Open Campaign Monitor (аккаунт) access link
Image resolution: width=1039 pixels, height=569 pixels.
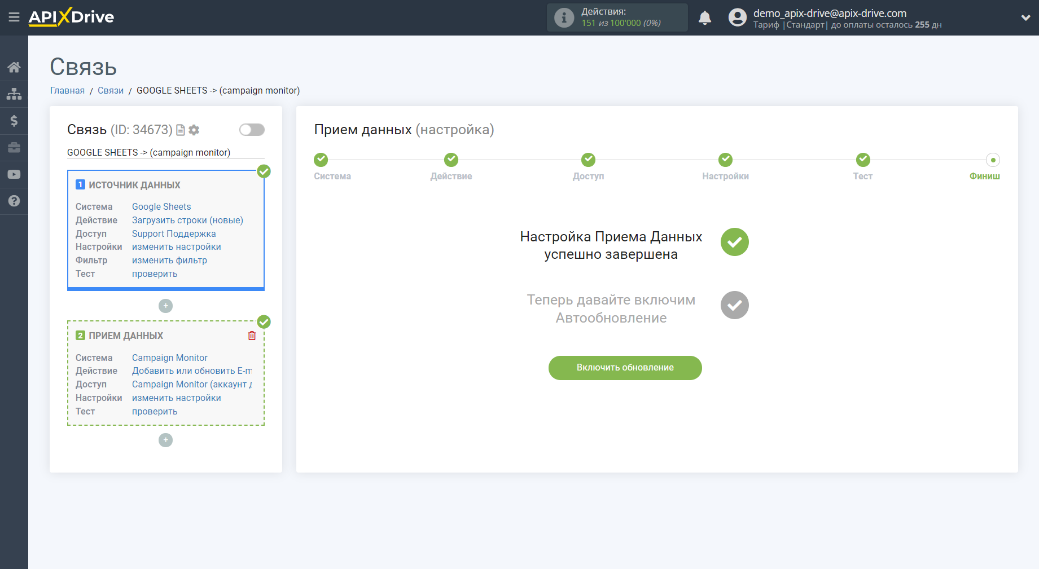pyautogui.click(x=192, y=385)
